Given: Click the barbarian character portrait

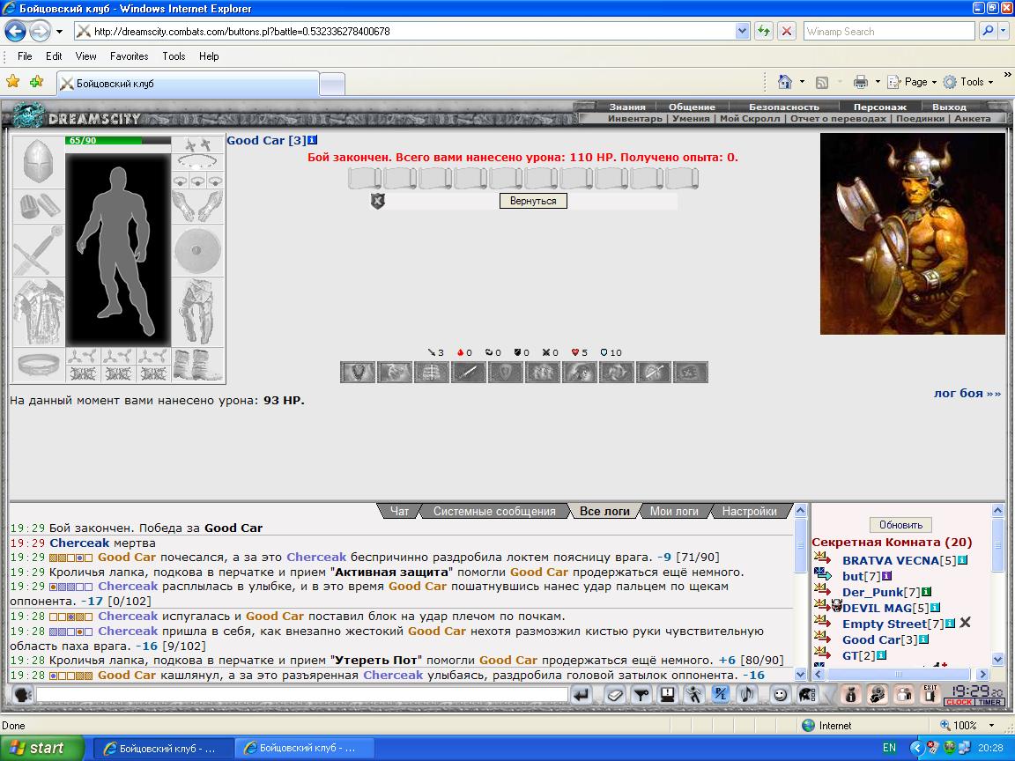Looking at the screenshot, I should [x=912, y=233].
